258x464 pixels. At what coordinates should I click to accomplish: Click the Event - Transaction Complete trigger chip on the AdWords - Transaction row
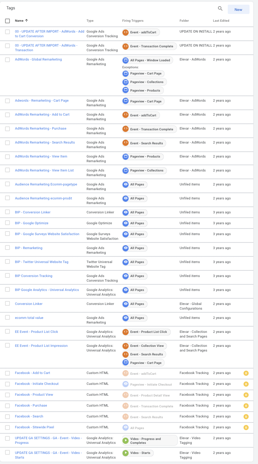150,46
